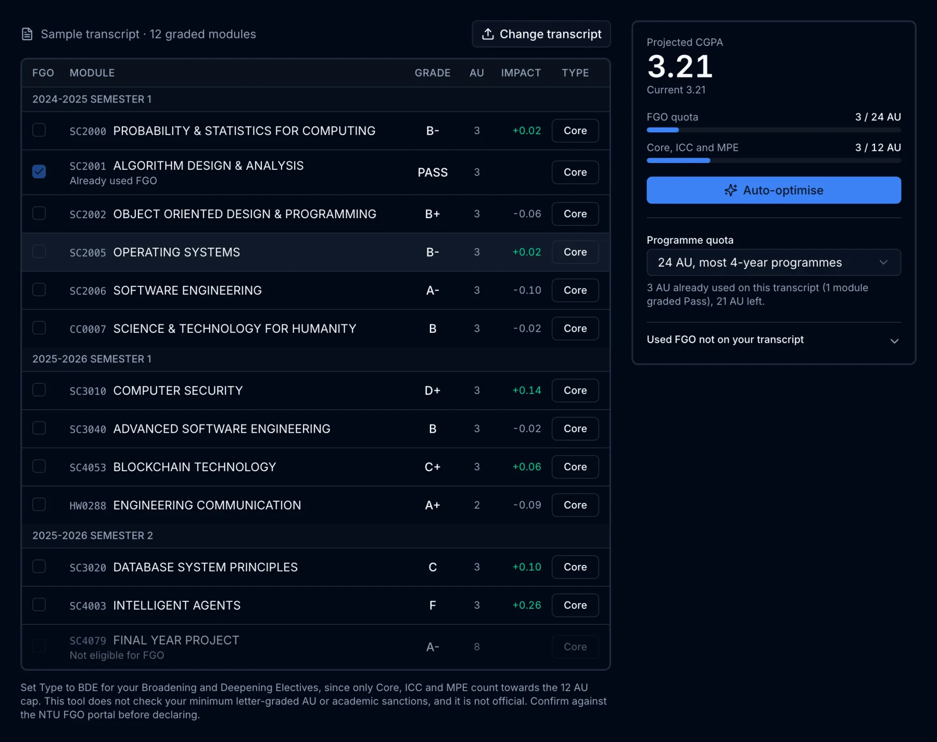Tick FGO checkbox for SC2005 Operating Systems
The image size is (937, 742).
pos(39,251)
